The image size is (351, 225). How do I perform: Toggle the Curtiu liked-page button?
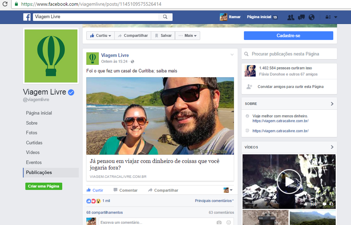101,36
